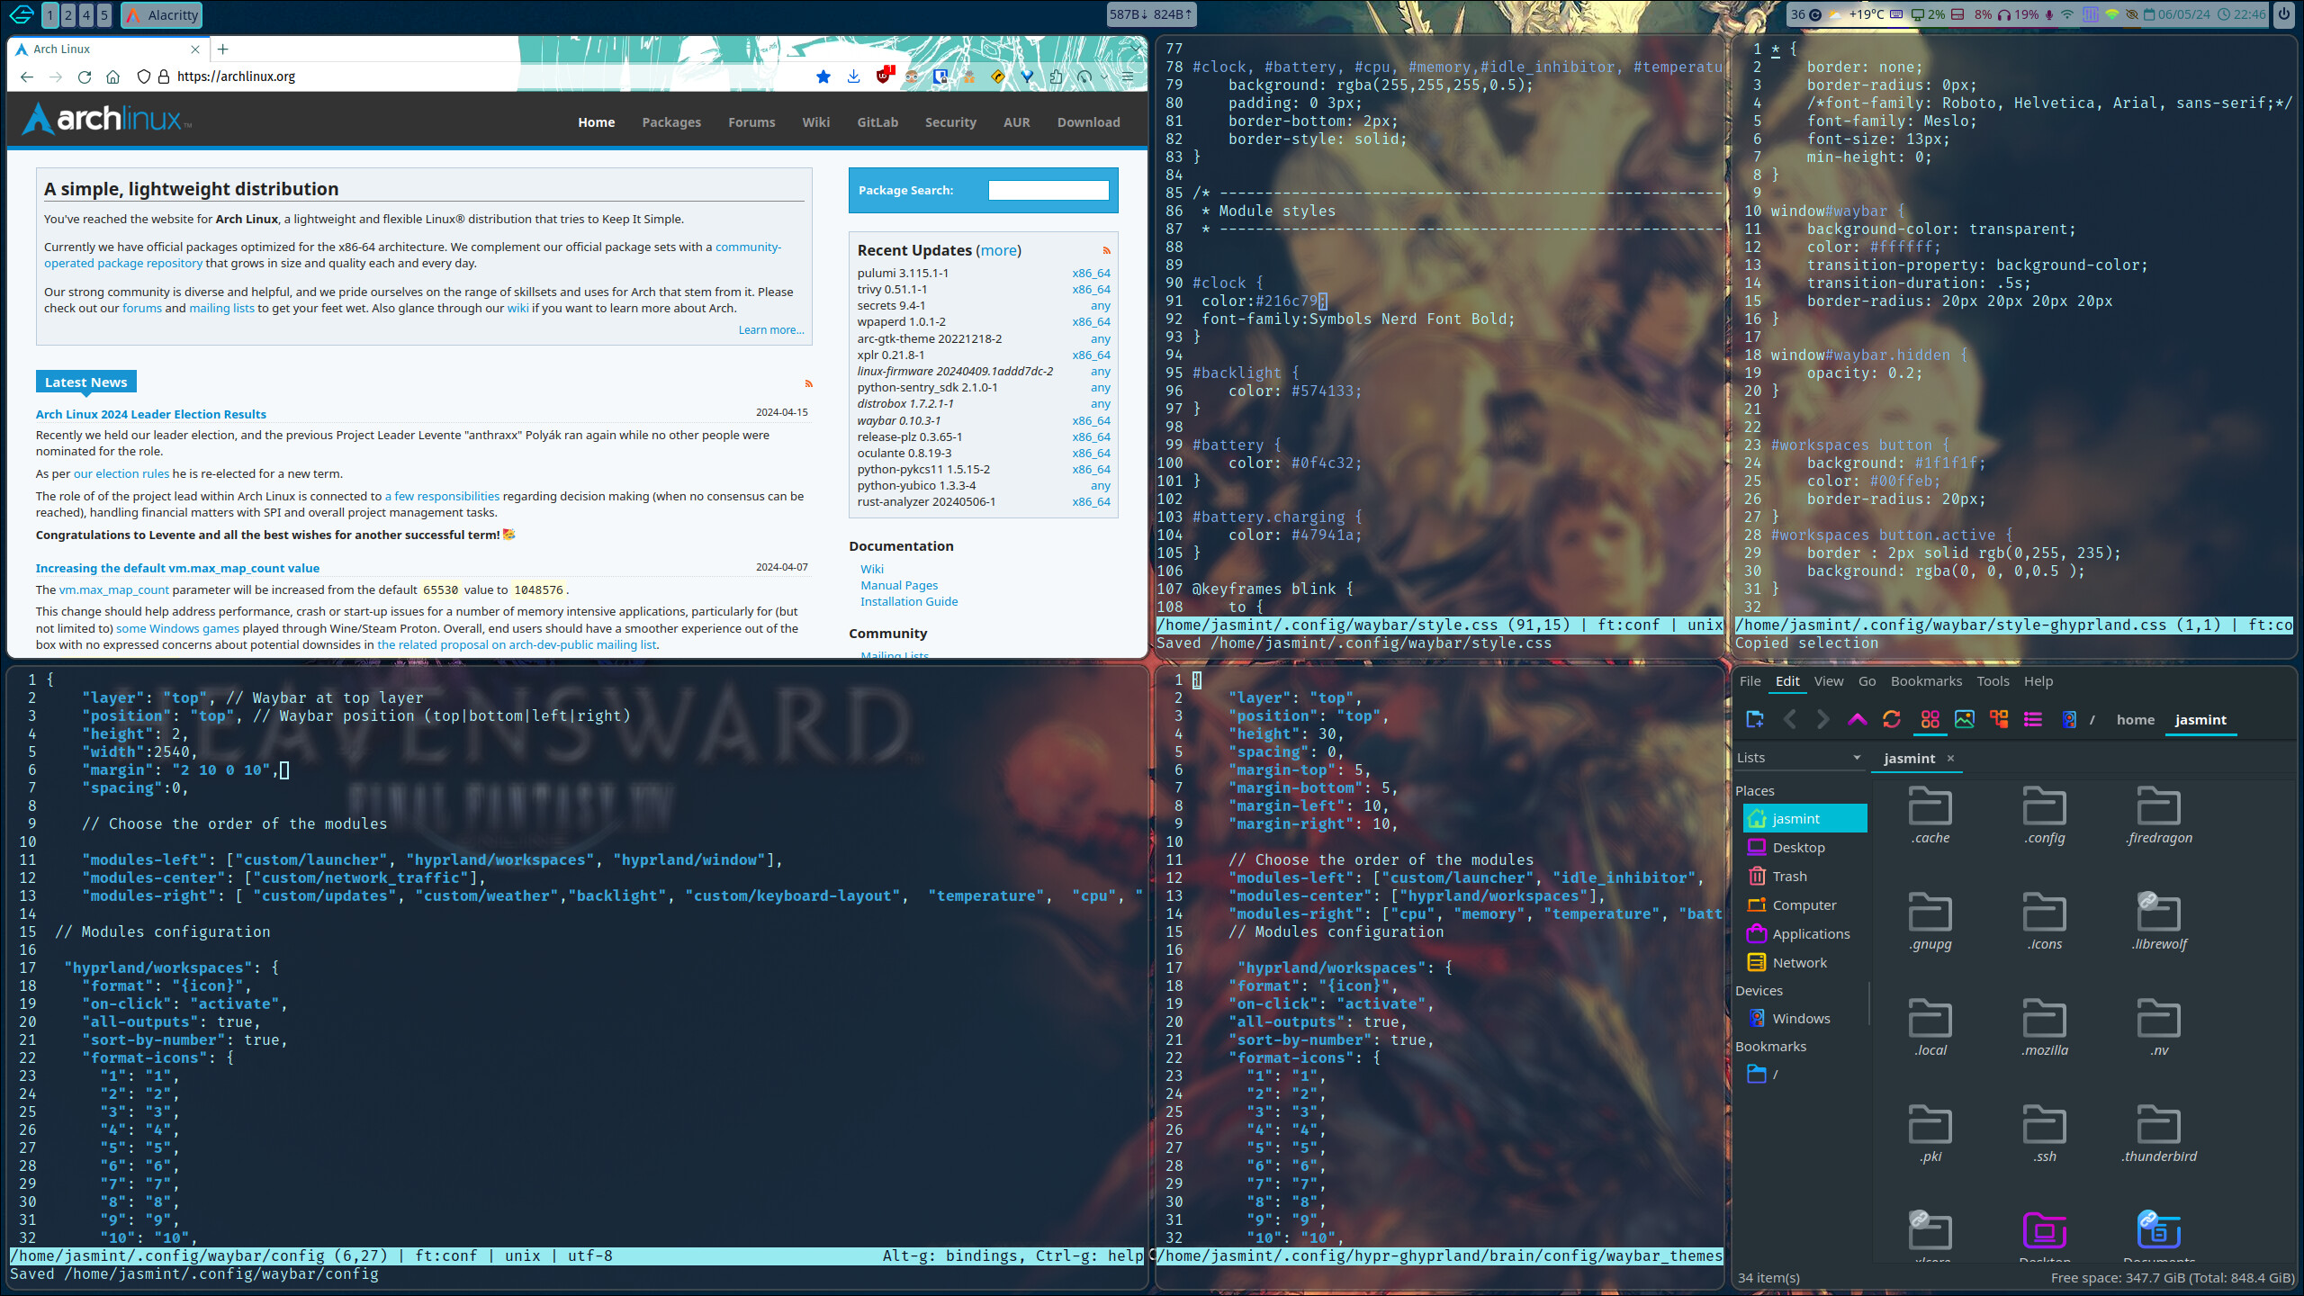Open Tools menu in file manager

click(x=1993, y=681)
